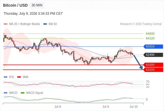
Task: Click the 30 MIN timeframe badge
Action: pyautogui.click(x=37, y=5)
